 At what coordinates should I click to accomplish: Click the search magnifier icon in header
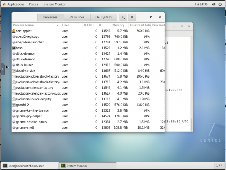point(123,17)
